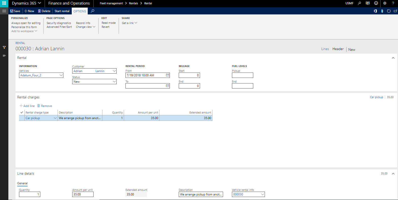Click the Mileage End field
The image size is (398, 200).
[x=189, y=86]
